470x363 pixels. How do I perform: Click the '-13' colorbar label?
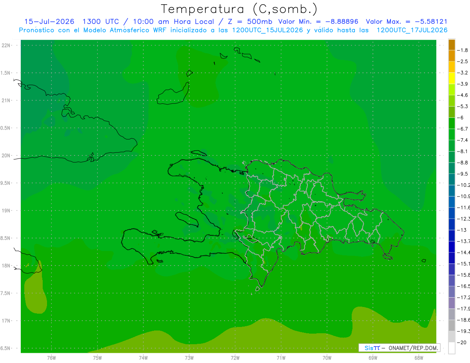pos(463,230)
